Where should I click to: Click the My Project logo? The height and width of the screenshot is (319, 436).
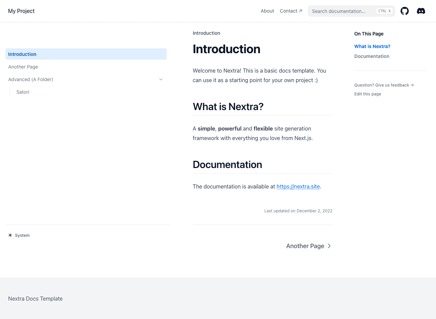[21, 11]
